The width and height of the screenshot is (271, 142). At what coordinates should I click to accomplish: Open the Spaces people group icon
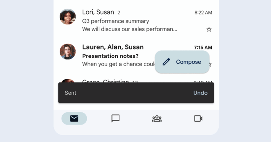pyautogui.click(x=157, y=119)
